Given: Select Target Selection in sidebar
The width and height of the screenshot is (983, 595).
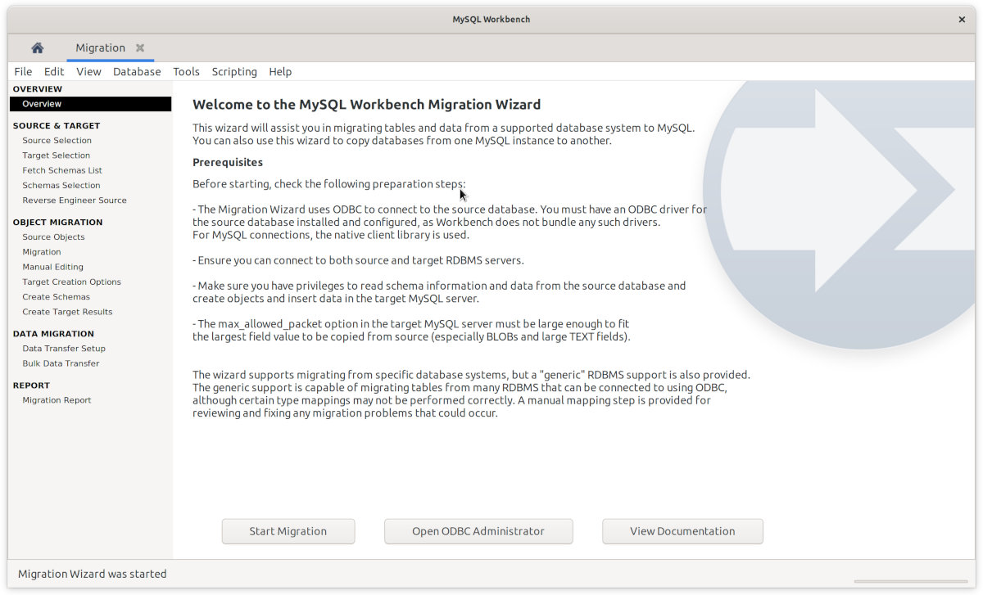Looking at the screenshot, I should click(56, 156).
